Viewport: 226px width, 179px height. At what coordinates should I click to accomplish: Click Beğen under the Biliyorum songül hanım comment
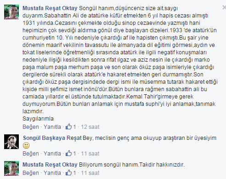[x=31, y=173]
